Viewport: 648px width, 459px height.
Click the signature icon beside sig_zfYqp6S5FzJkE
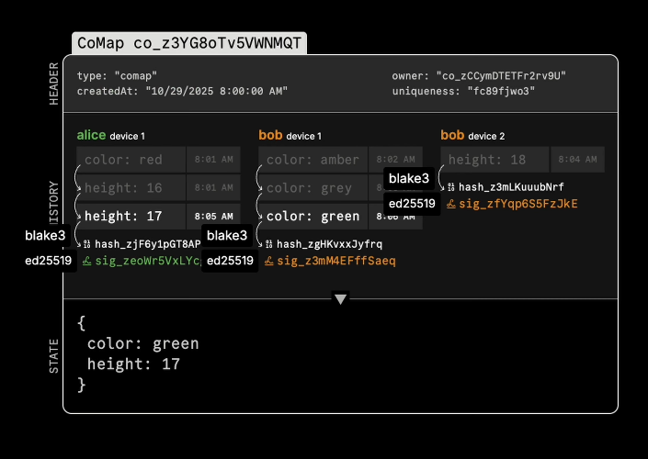[x=451, y=204]
